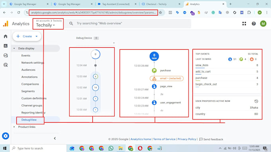Click the Google apps grid icon
Viewport: 271px width, 152px height.
coord(244,23)
